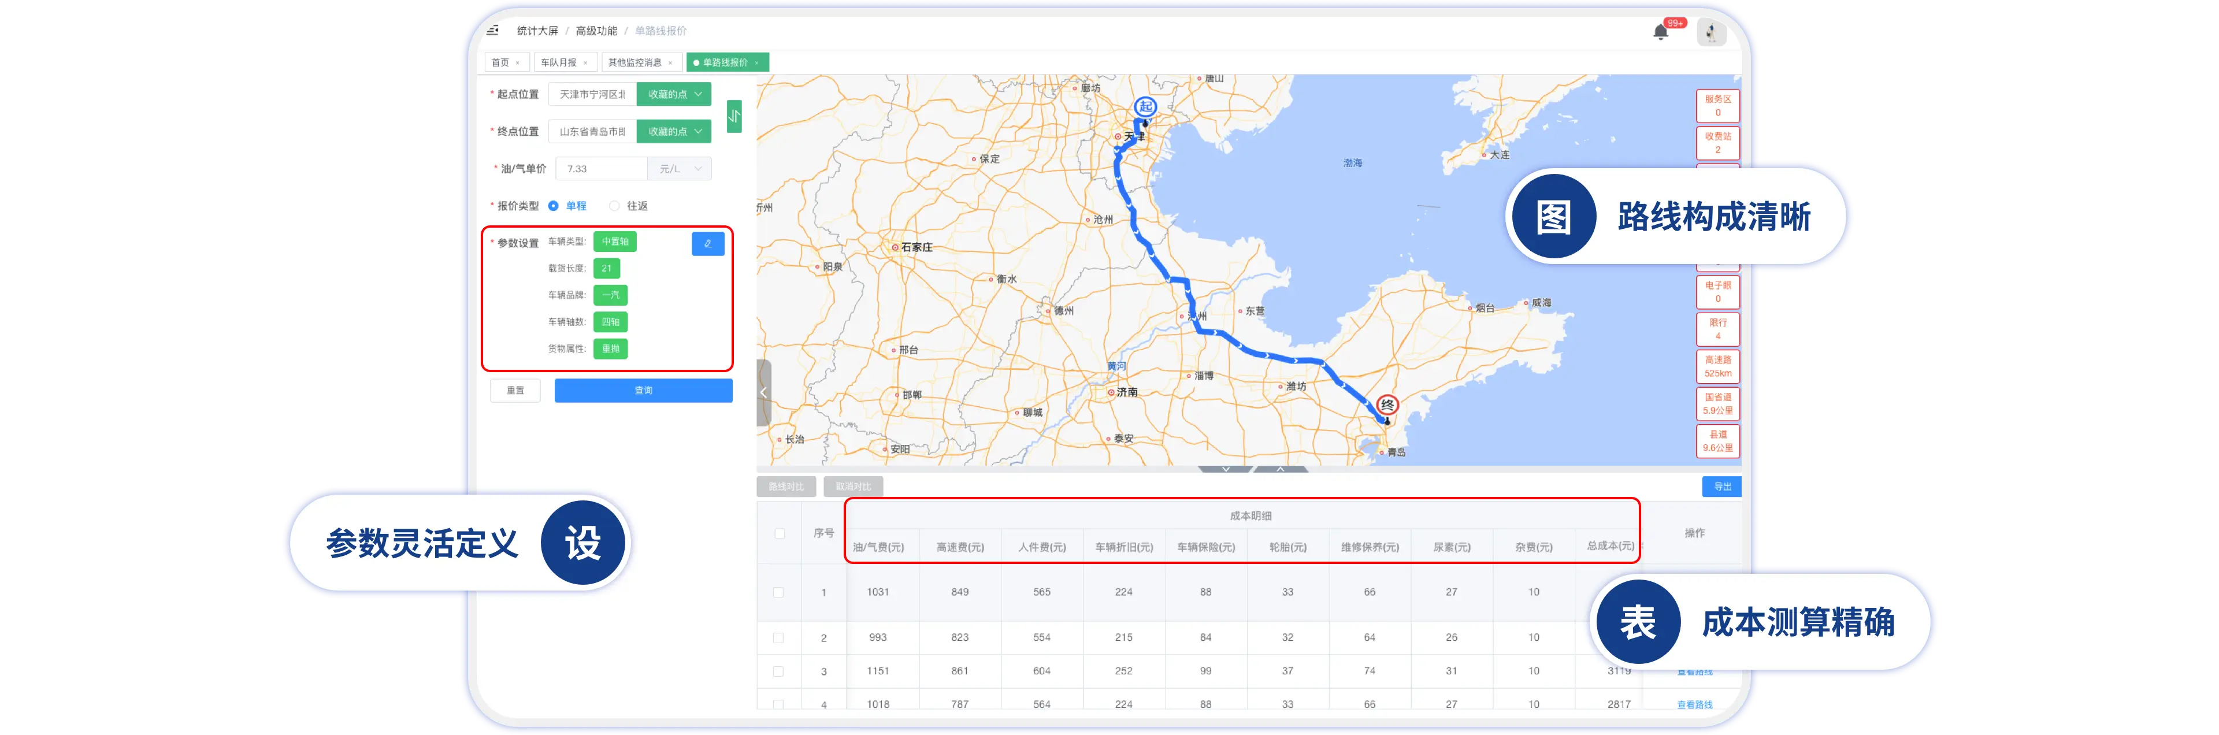Image resolution: width=2219 pixels, height=735 pixels.
Task: Click the route end marker on map
Action: tap(1387, 406)
